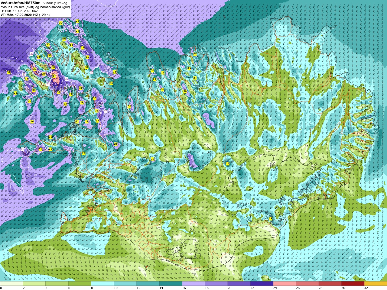387x290 pixels.
Task: Select the 4–6 m/s green legend swatch
Action: (57, 284)
